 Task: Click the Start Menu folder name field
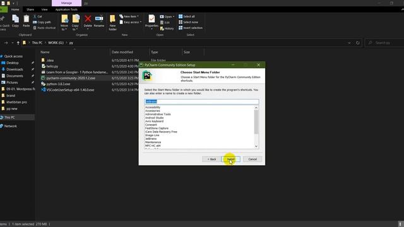coord(201,102)
